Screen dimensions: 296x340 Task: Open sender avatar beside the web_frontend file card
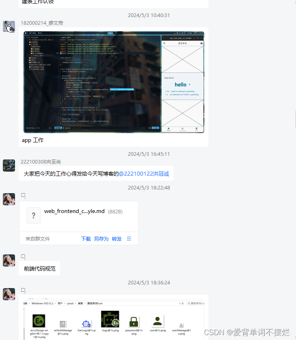9,199
